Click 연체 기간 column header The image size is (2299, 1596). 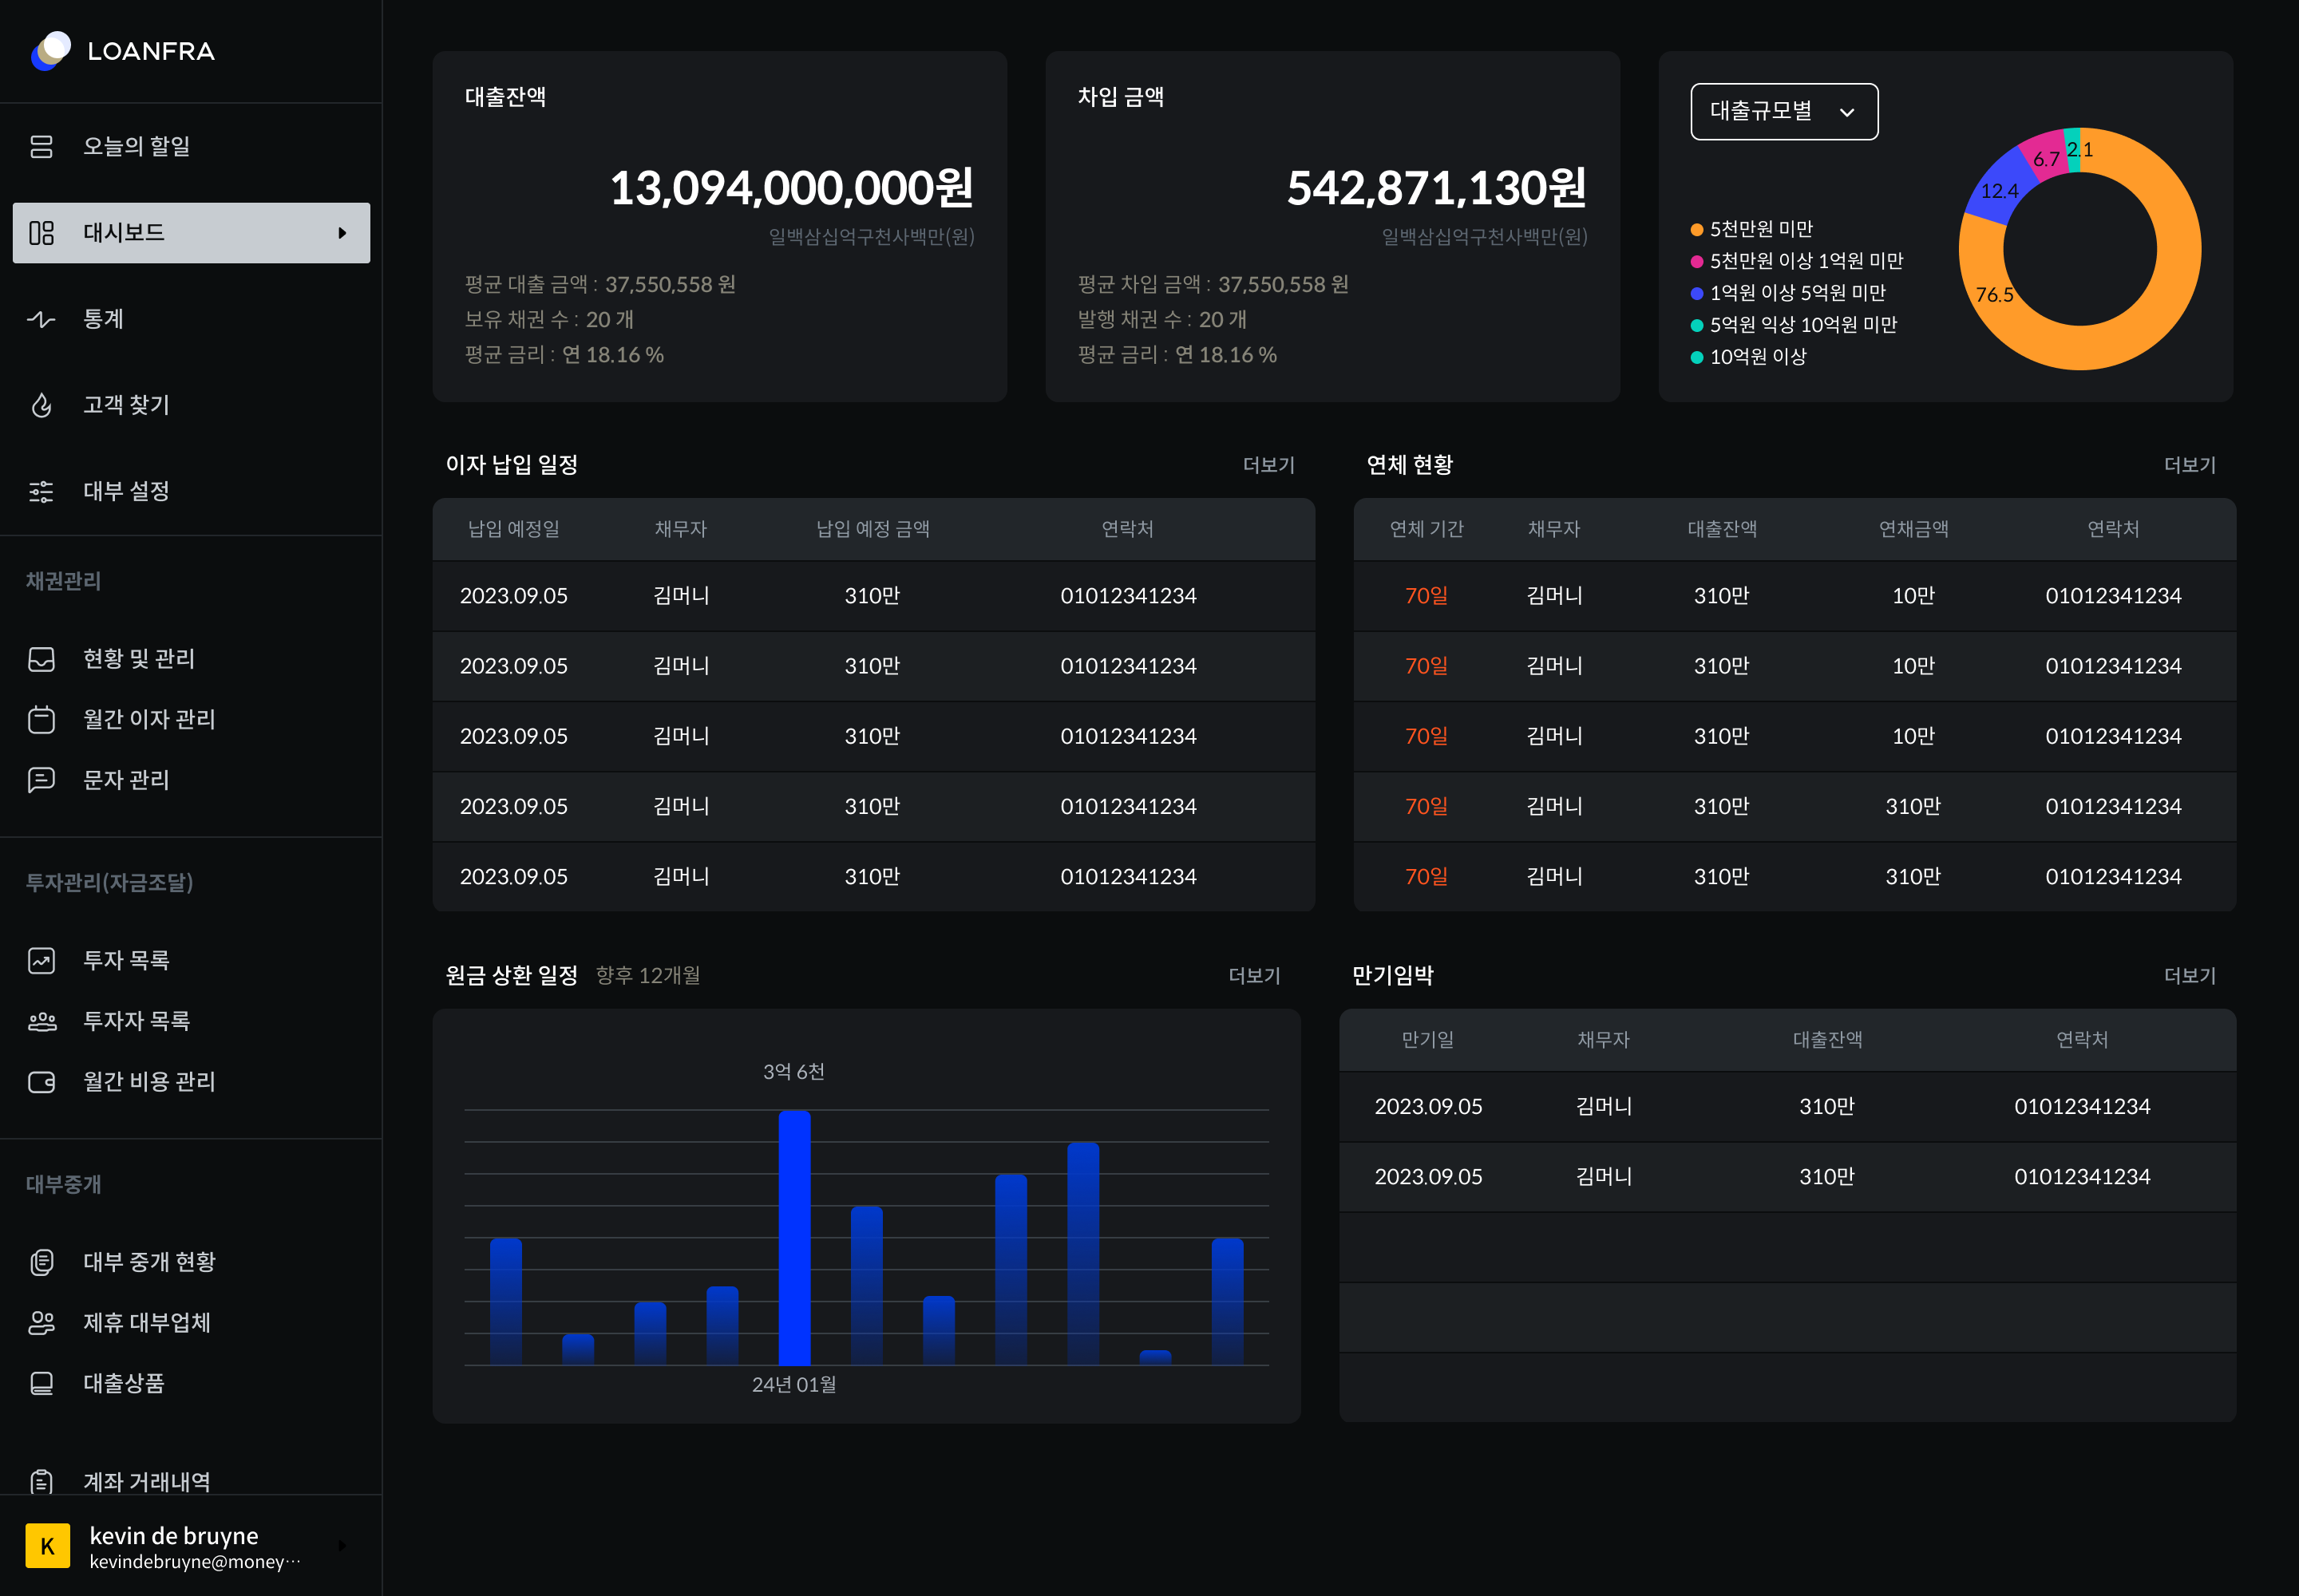[x=1426, y=529]
